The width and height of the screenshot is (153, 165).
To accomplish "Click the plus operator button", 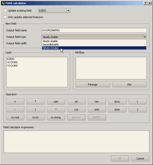I will click(x=15, y=101).
